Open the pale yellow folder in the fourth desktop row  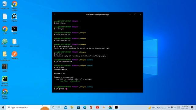tap(14, 42)
